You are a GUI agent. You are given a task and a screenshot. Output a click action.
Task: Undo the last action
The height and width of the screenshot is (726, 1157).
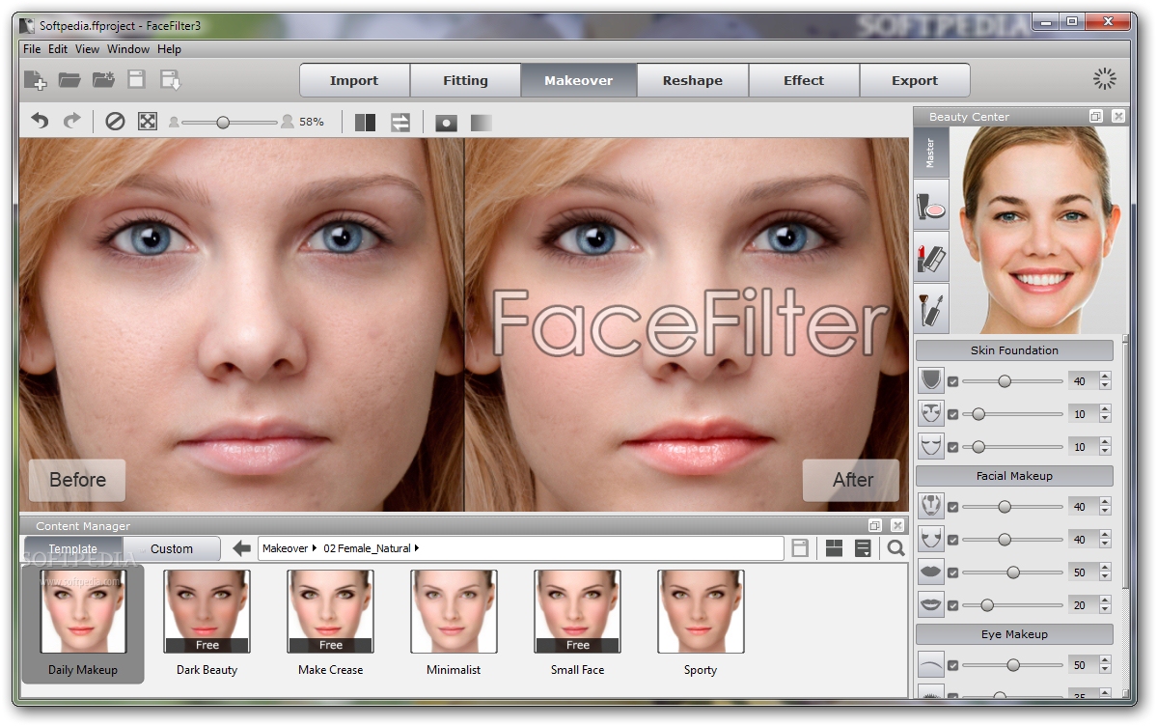click(x=40, y=121)
